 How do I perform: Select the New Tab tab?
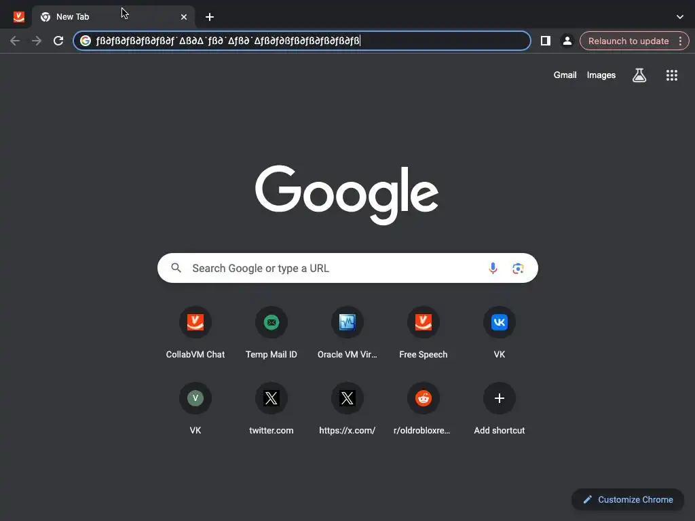[x=113, y=17]
